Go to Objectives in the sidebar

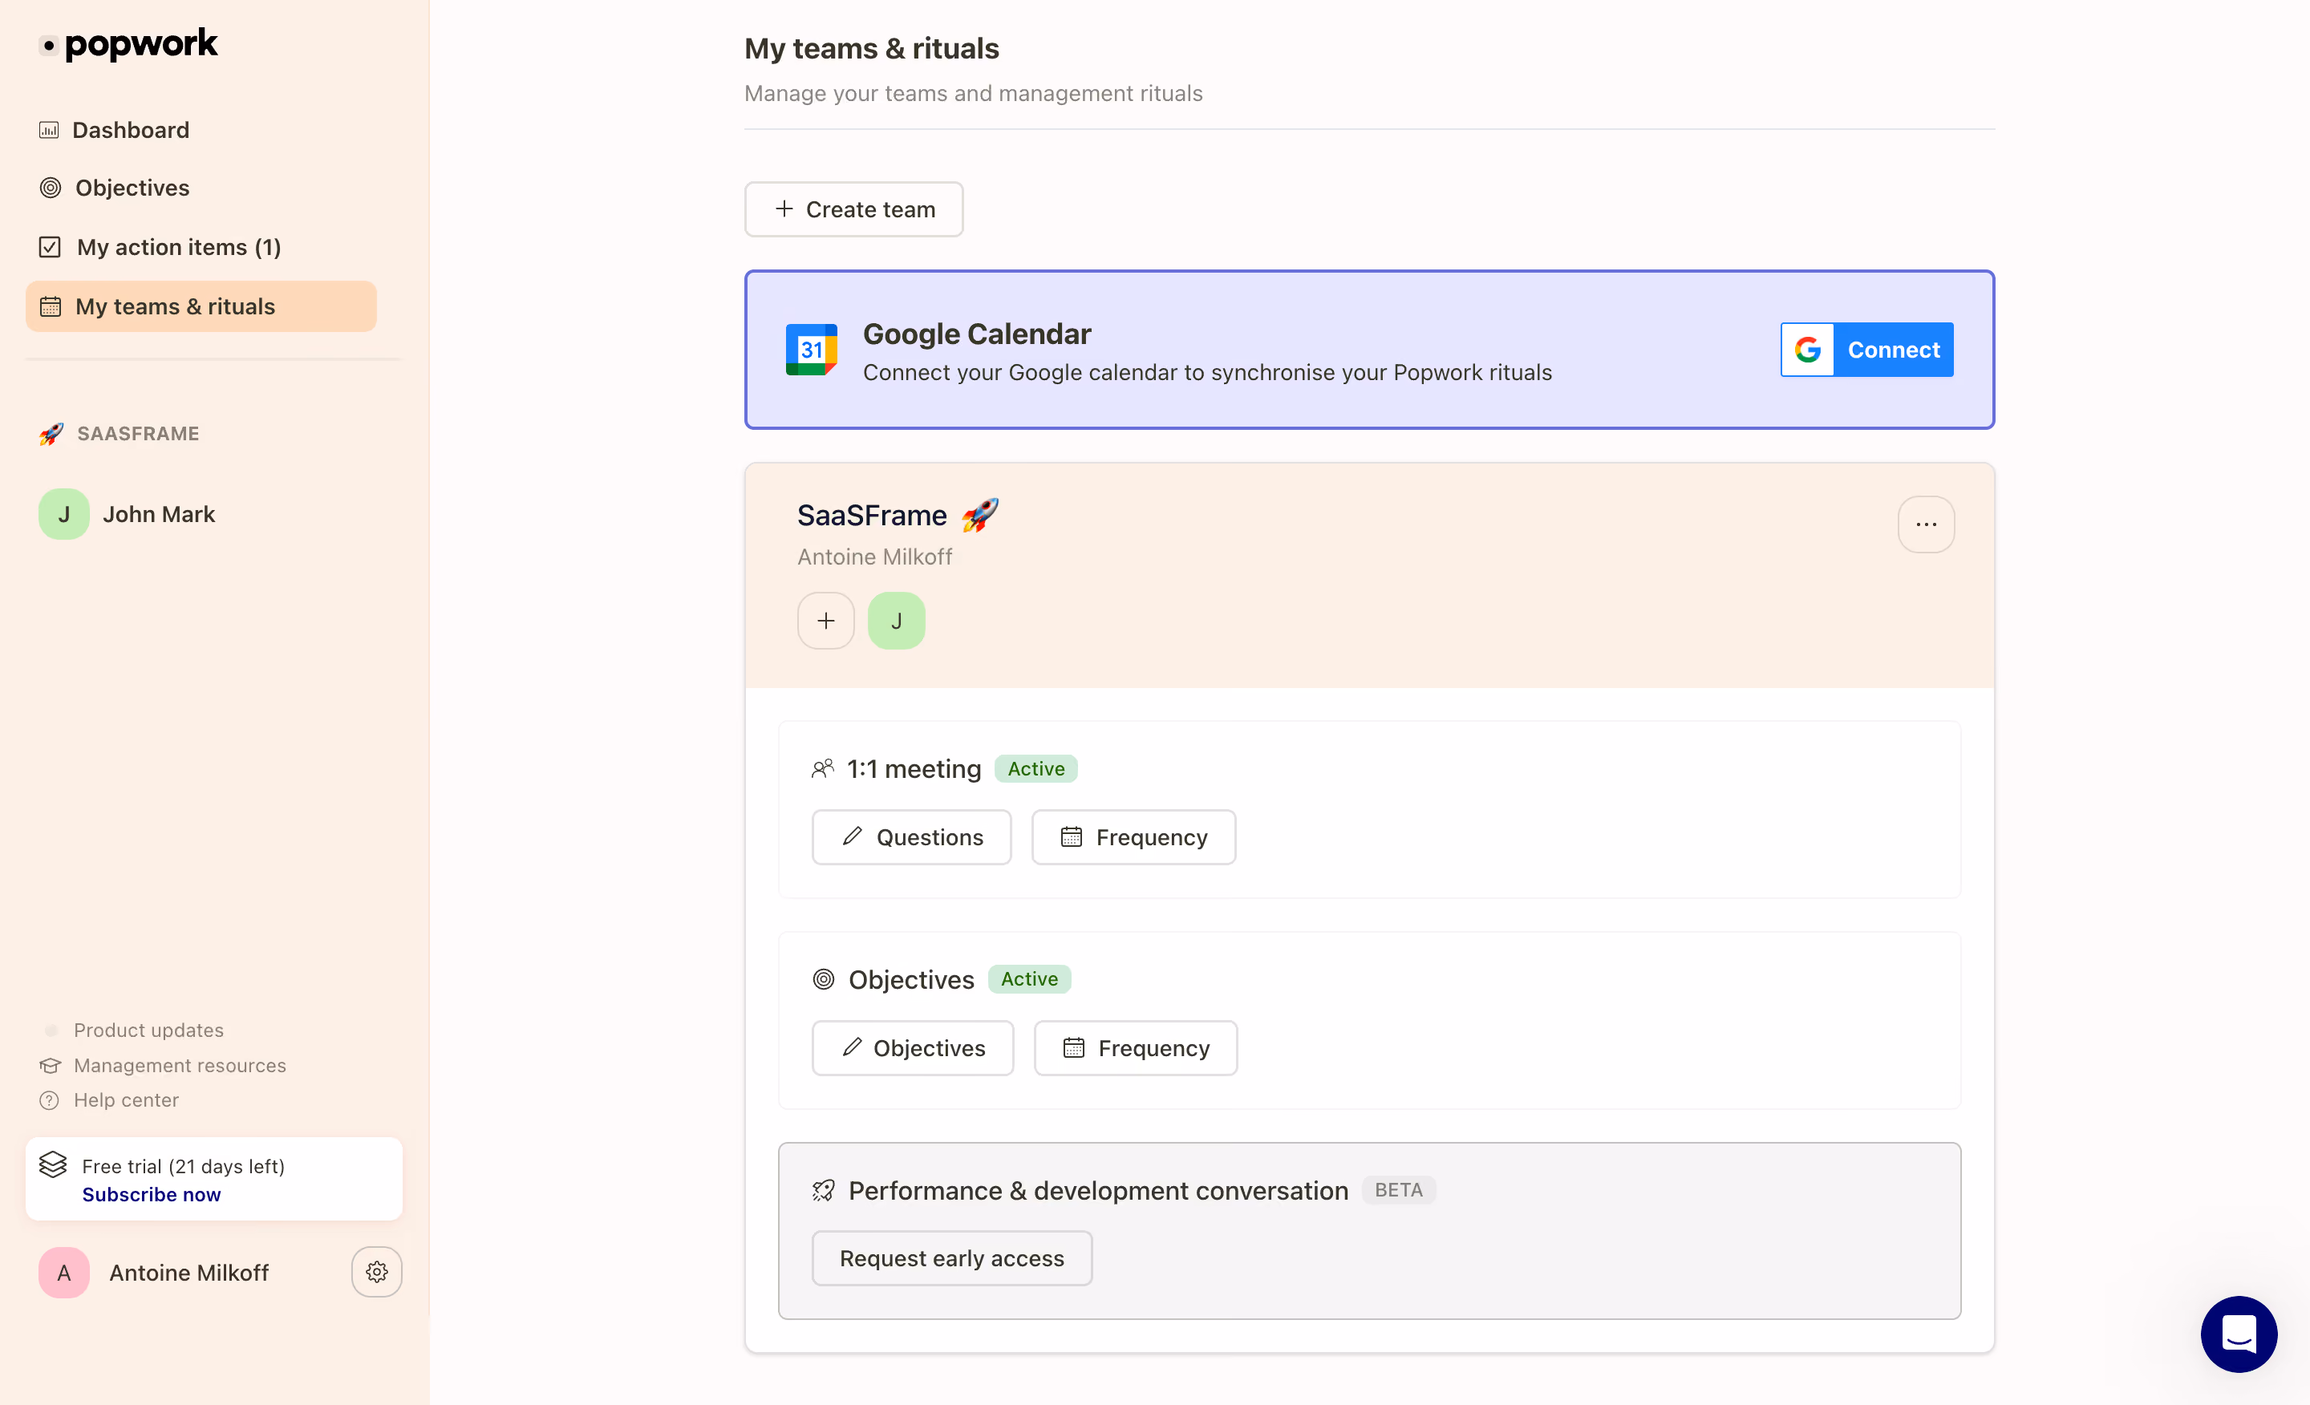[115, 188]
